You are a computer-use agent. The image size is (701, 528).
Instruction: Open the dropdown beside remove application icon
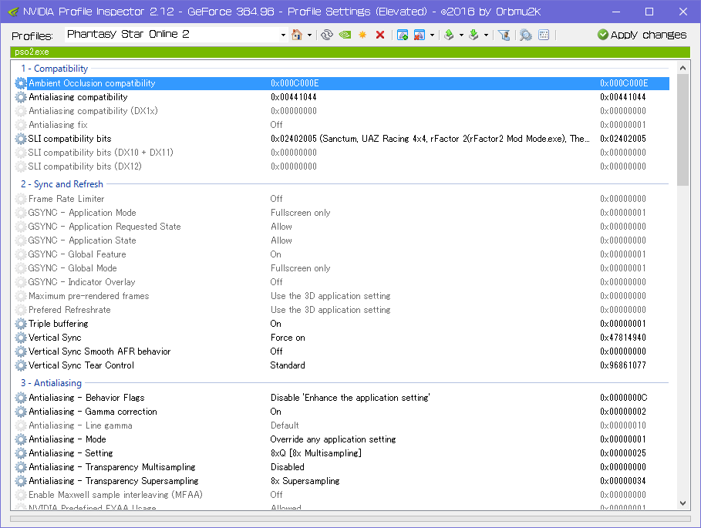(432, 35)
